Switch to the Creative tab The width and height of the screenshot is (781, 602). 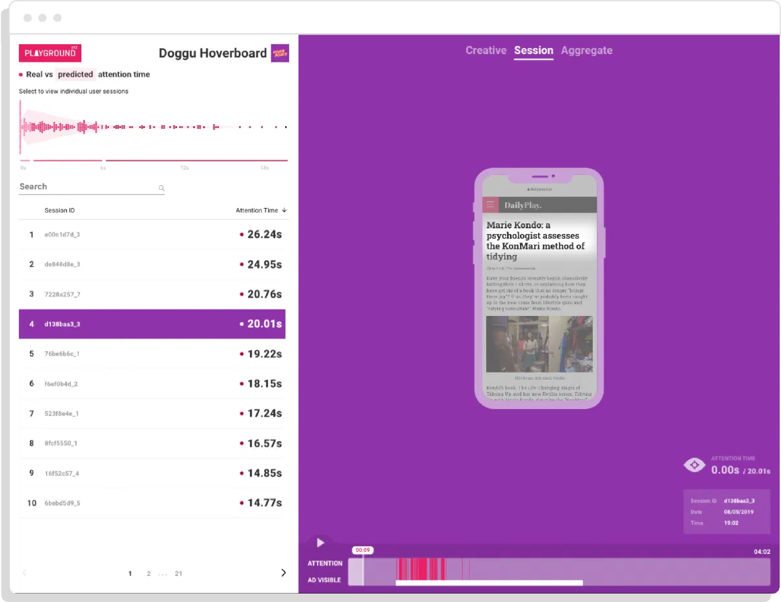pos(486,51)
